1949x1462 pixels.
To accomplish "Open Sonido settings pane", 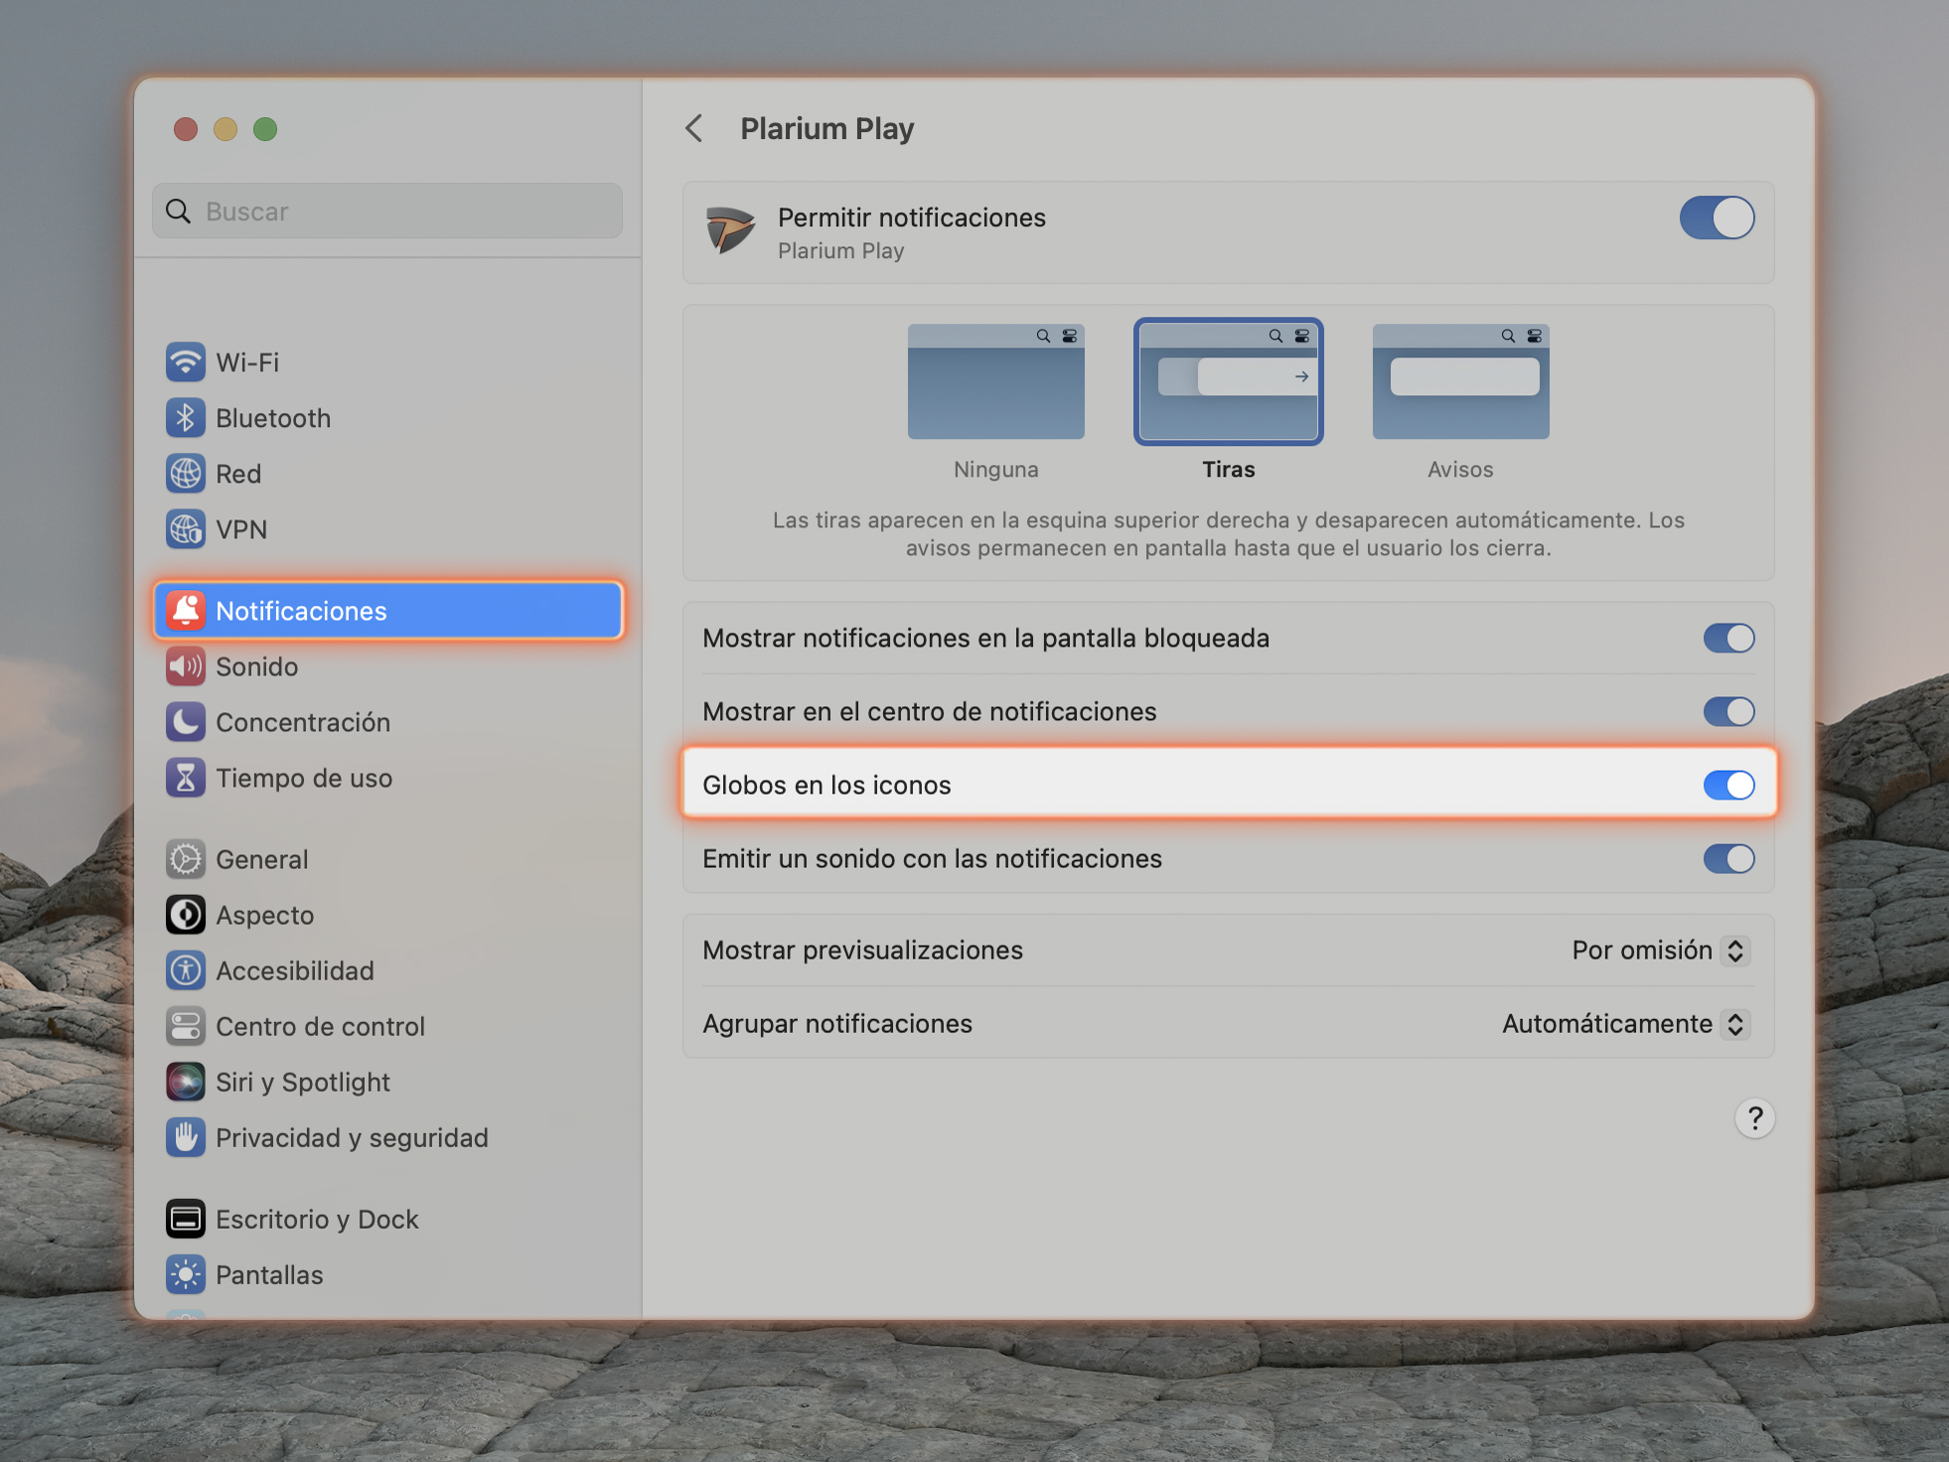I will point(387,666).
